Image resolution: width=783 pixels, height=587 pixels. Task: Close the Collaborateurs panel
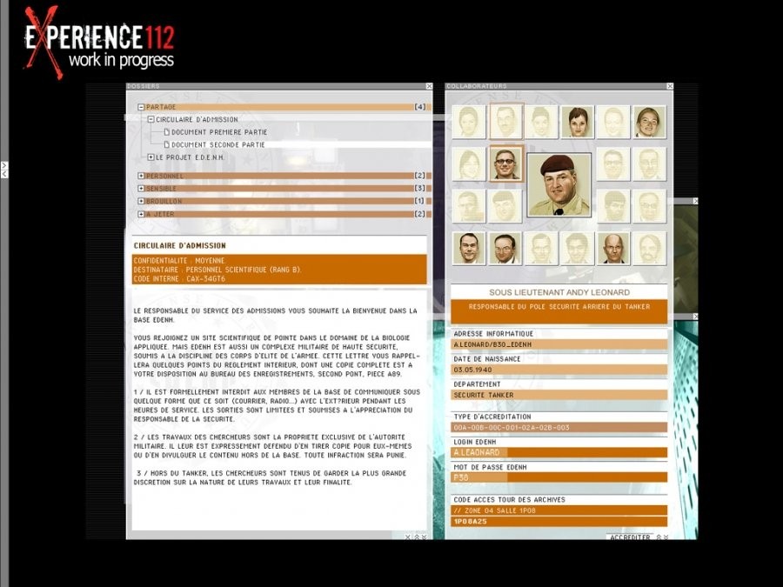(670, 86)
